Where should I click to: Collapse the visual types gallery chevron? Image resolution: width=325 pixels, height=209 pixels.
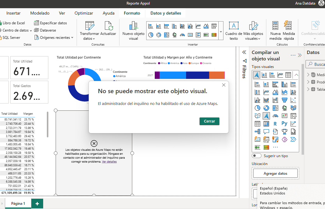pos(296,75)
